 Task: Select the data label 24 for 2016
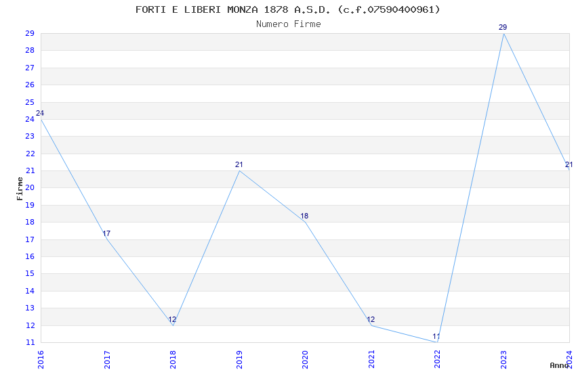point(40,113)
